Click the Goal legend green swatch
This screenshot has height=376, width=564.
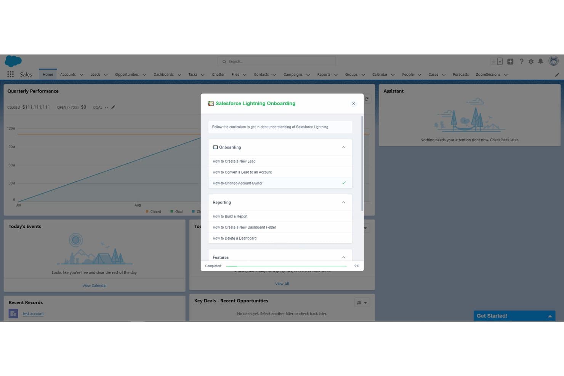pyautogui.click(x=172, y=212)
